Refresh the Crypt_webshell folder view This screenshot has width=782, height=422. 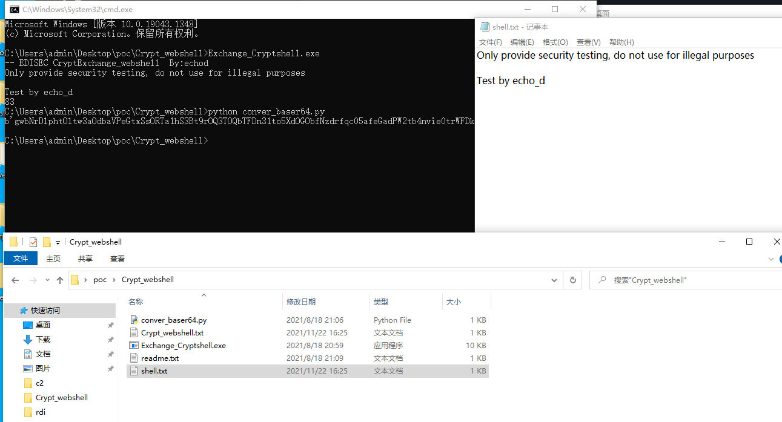tap(572, 280)
